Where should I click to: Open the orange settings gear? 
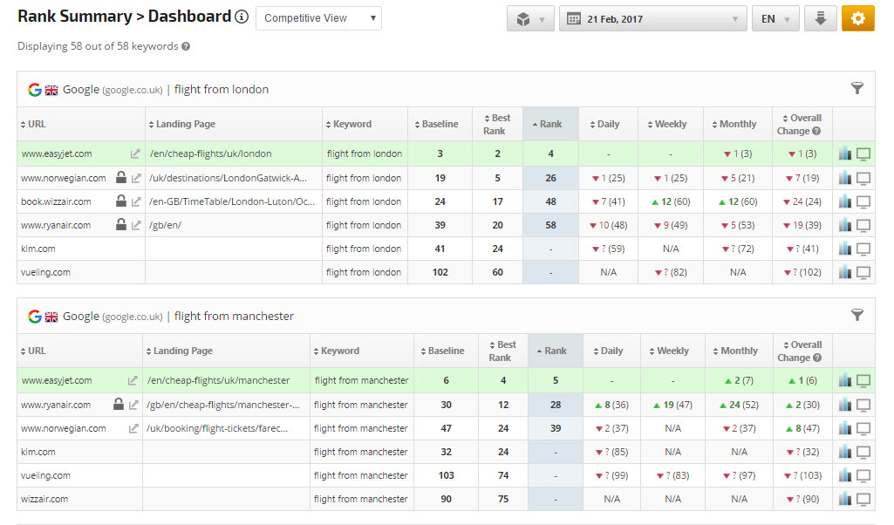(858, 19)
